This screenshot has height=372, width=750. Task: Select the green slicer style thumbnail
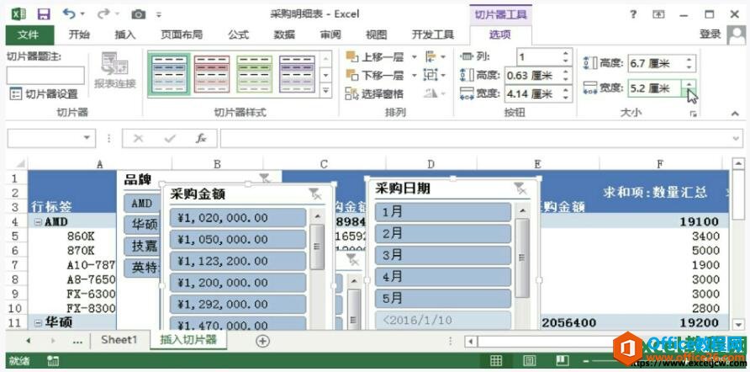[255, 74]
